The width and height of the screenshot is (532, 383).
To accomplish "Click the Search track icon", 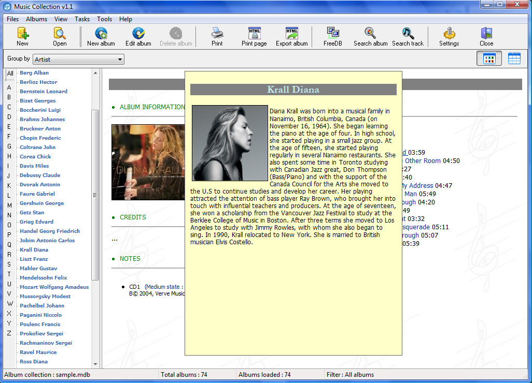I will [x=408, y=37].
